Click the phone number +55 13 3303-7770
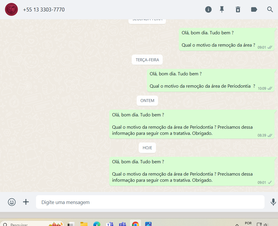278x226 pixels. [44, 10]
